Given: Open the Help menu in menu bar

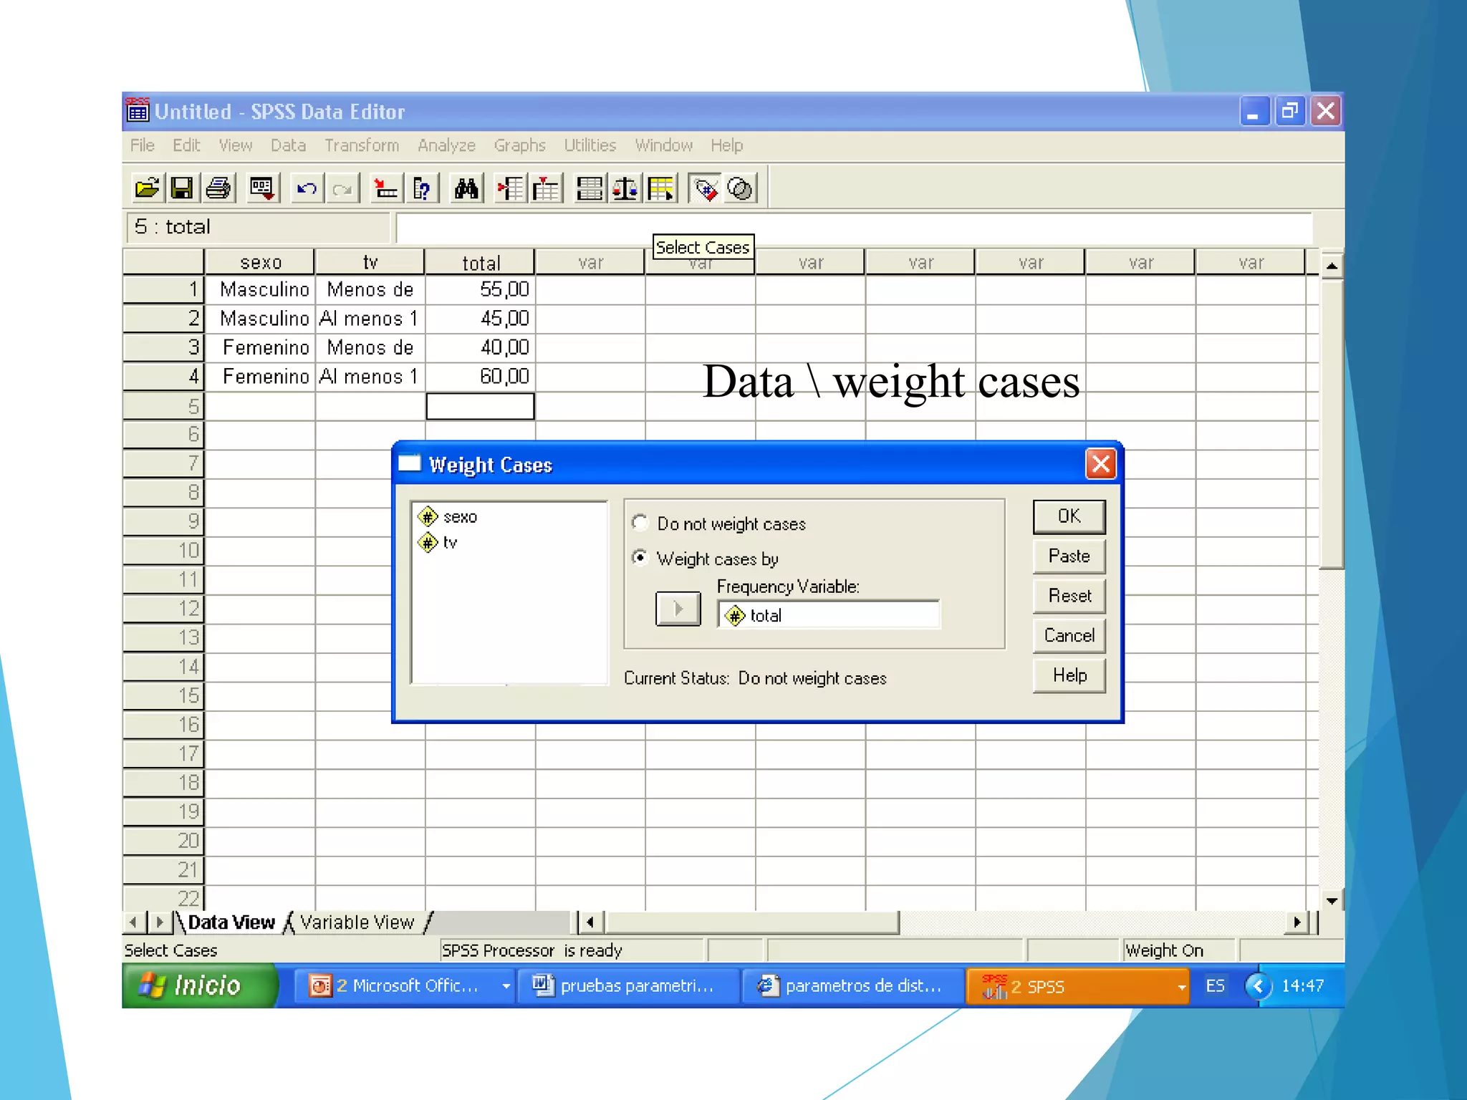Looking at the screenshot, I should [x=726, y=145].
